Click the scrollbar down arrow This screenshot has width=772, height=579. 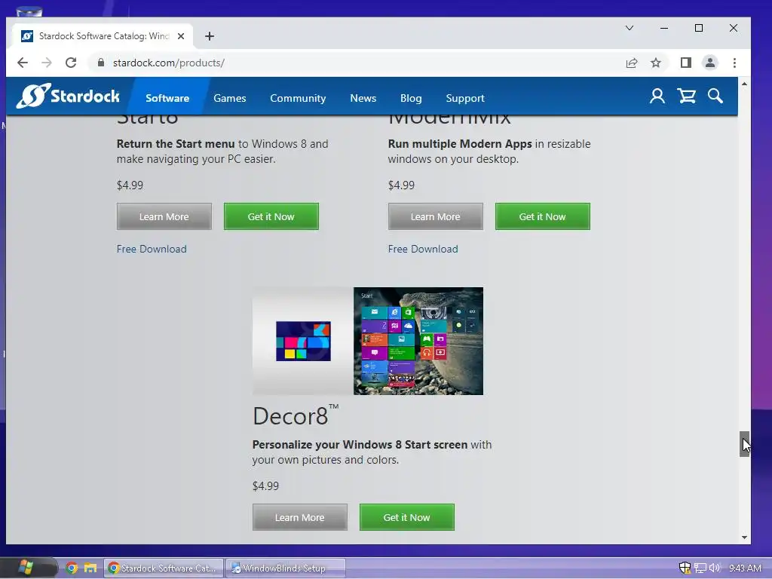coord(744,538)
